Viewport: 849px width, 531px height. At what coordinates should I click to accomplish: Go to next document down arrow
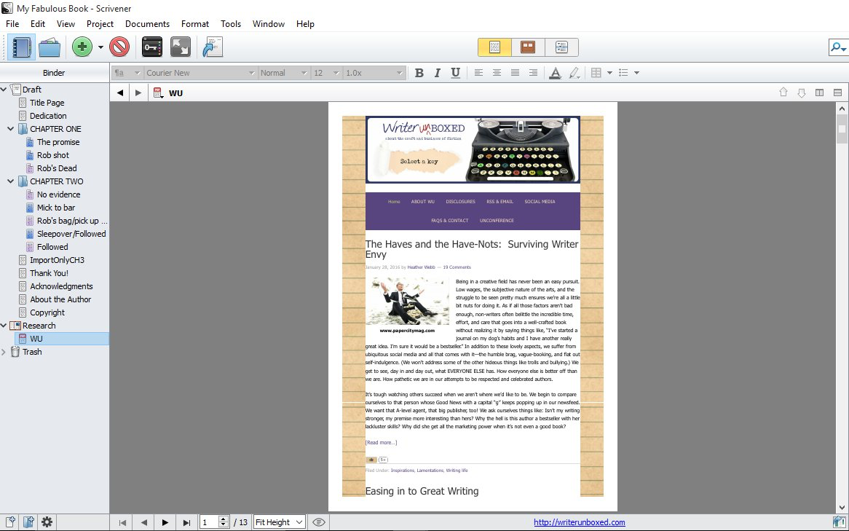click(802, 93)
